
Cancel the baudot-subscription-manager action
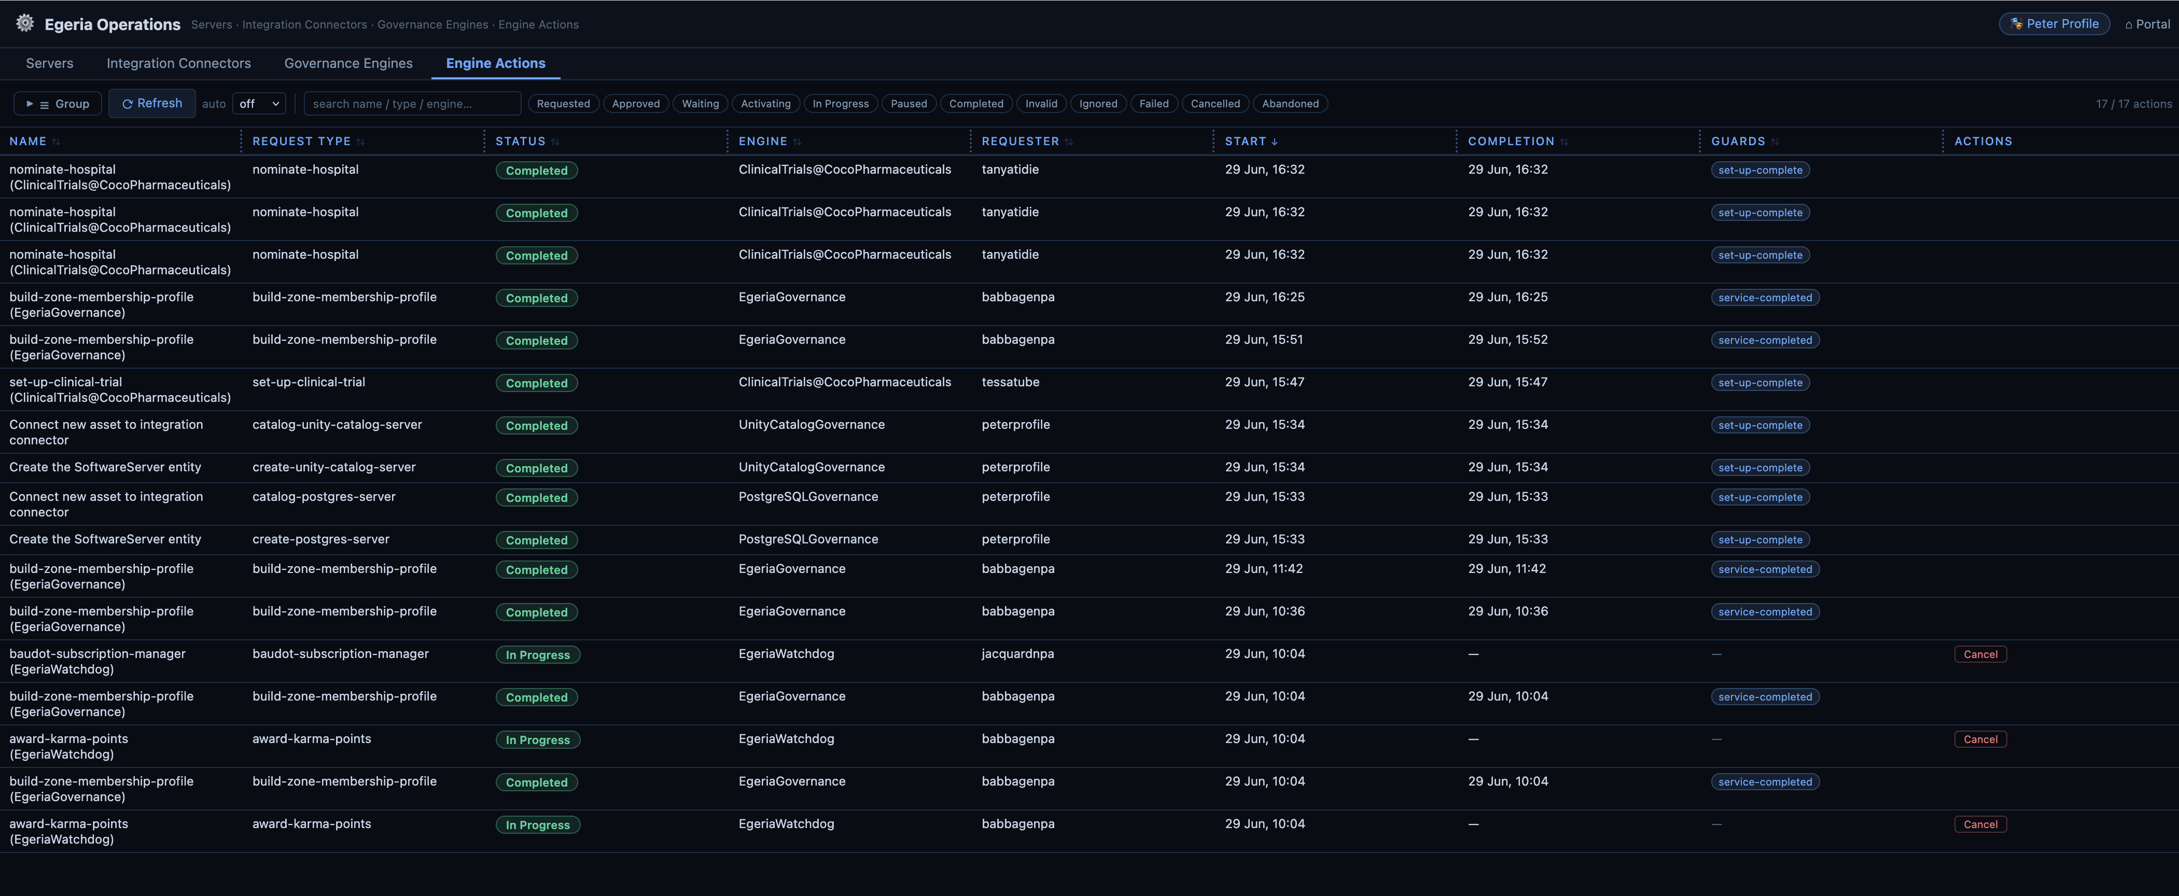1980,654
